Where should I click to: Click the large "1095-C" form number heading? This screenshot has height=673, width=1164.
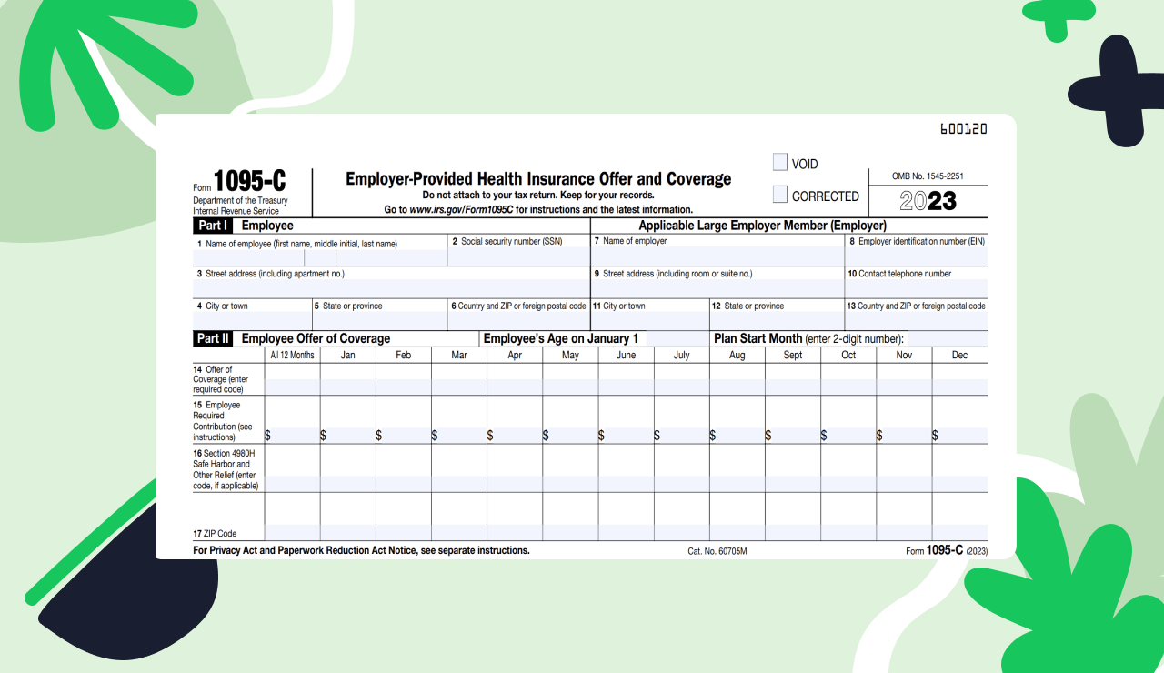(250, 181)
